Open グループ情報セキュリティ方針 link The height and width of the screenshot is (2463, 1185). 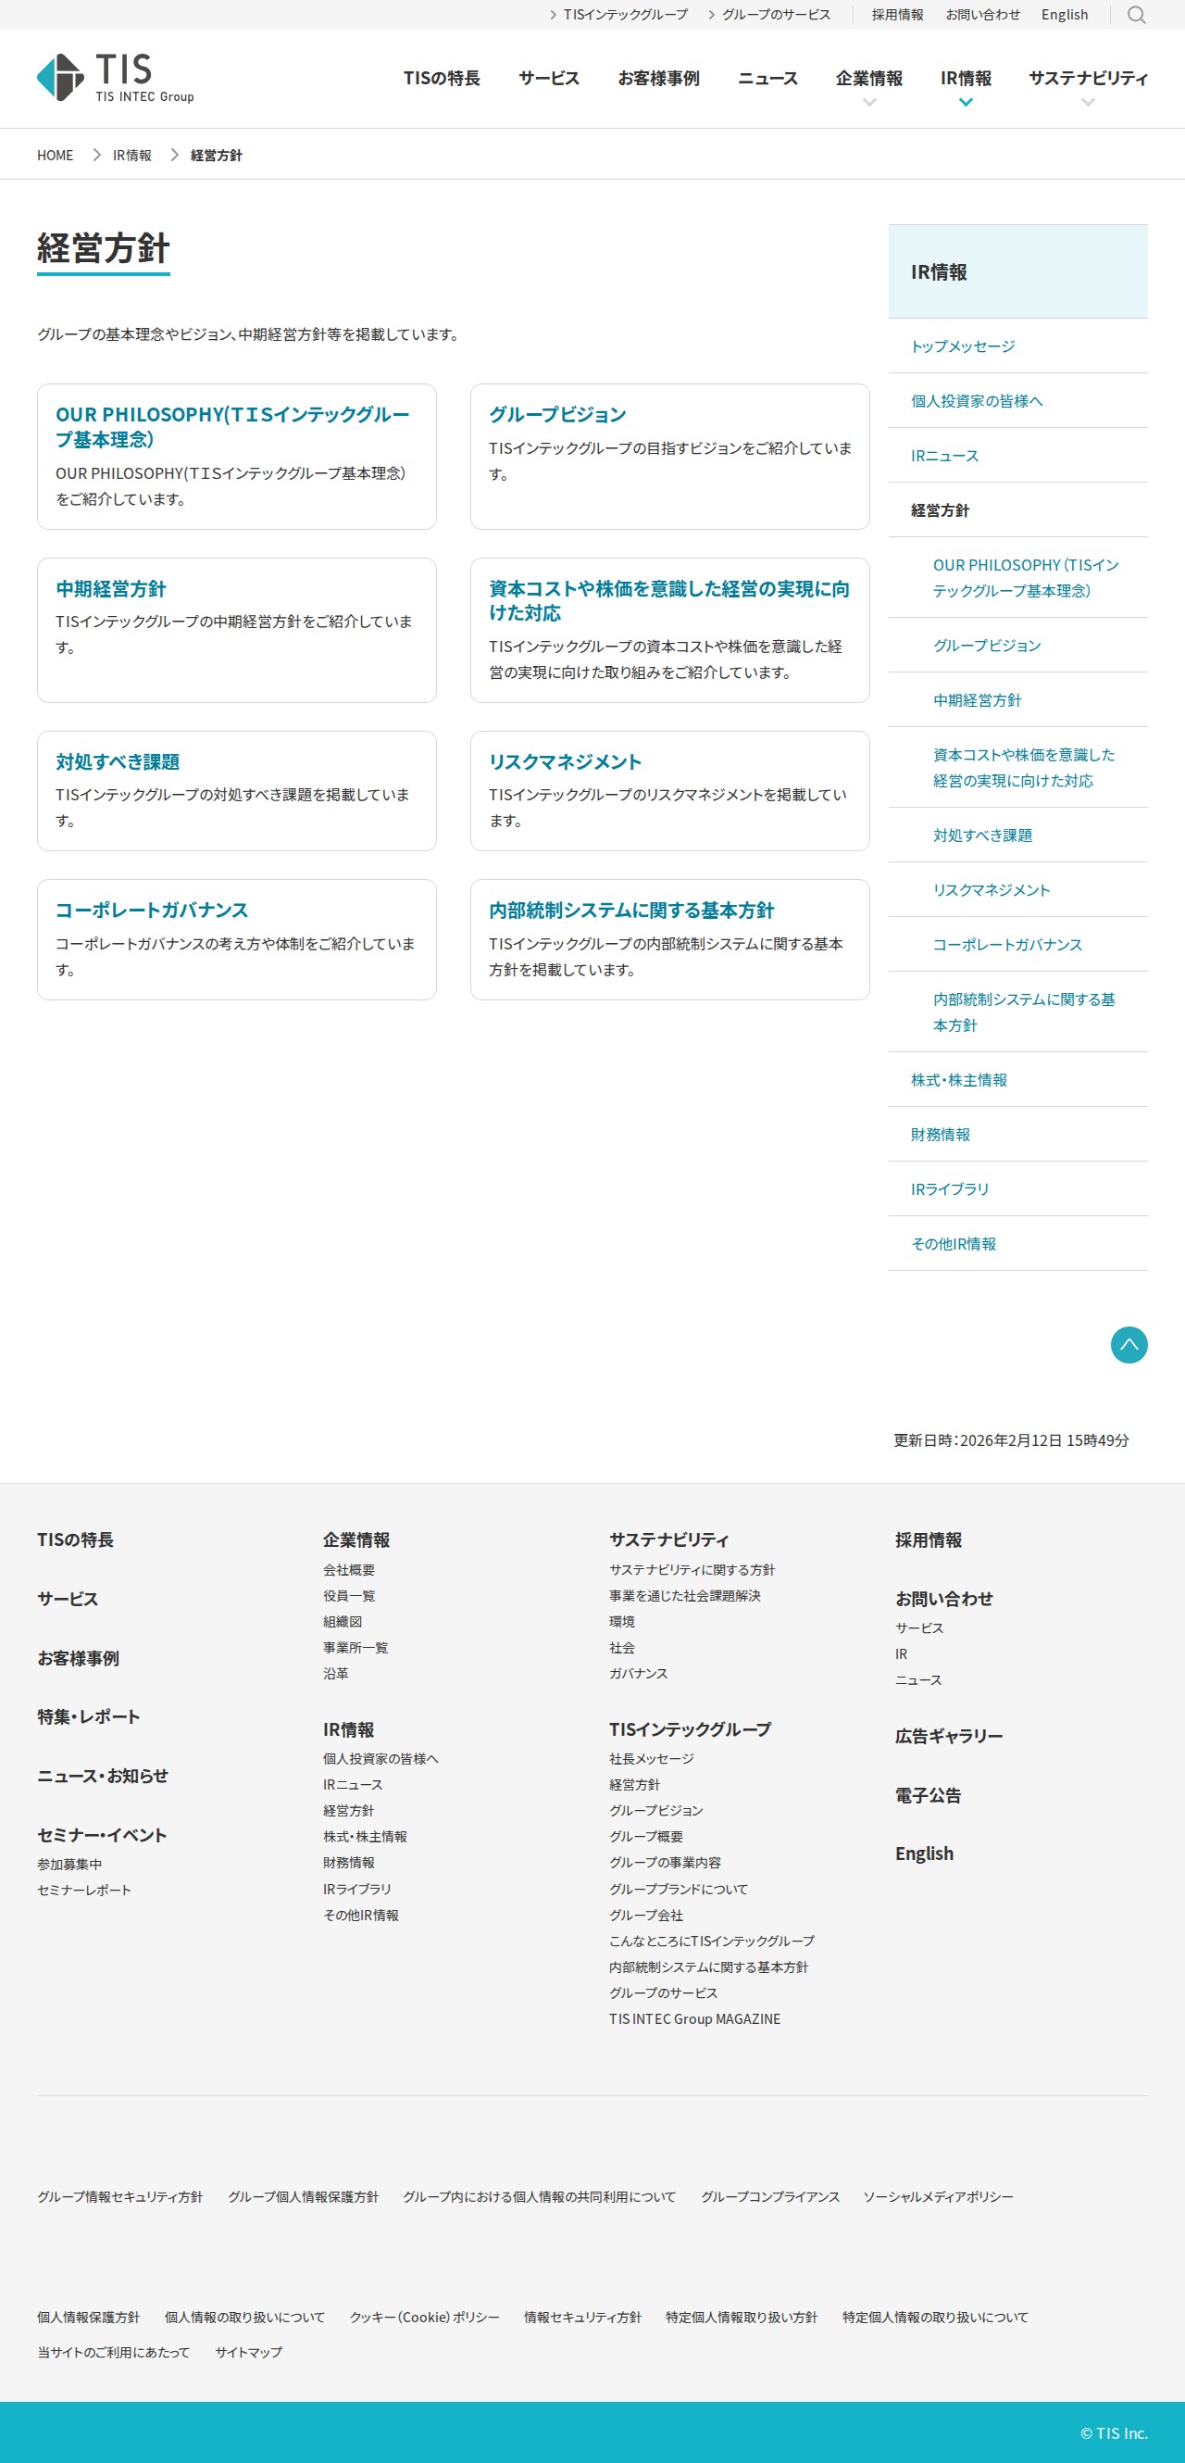pyautogui.click(x=120, y=2196)
